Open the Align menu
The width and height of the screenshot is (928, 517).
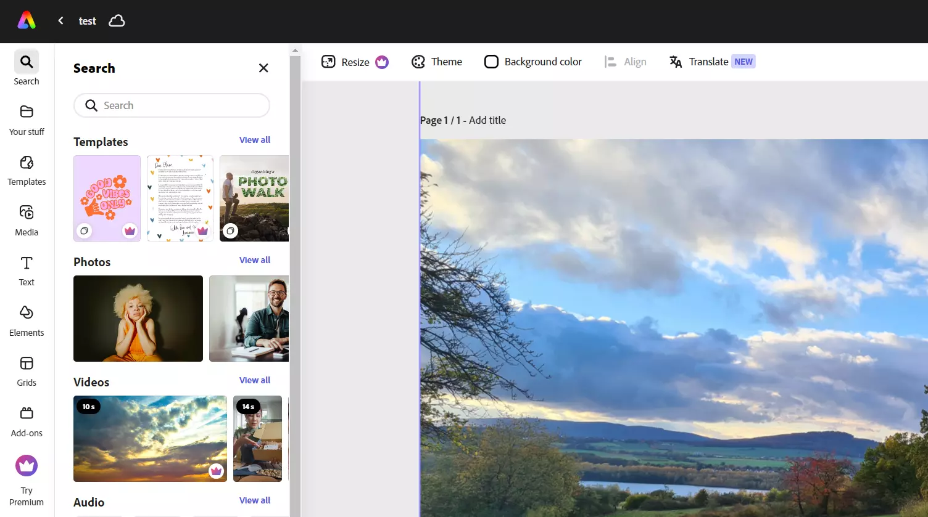[625, 62]
